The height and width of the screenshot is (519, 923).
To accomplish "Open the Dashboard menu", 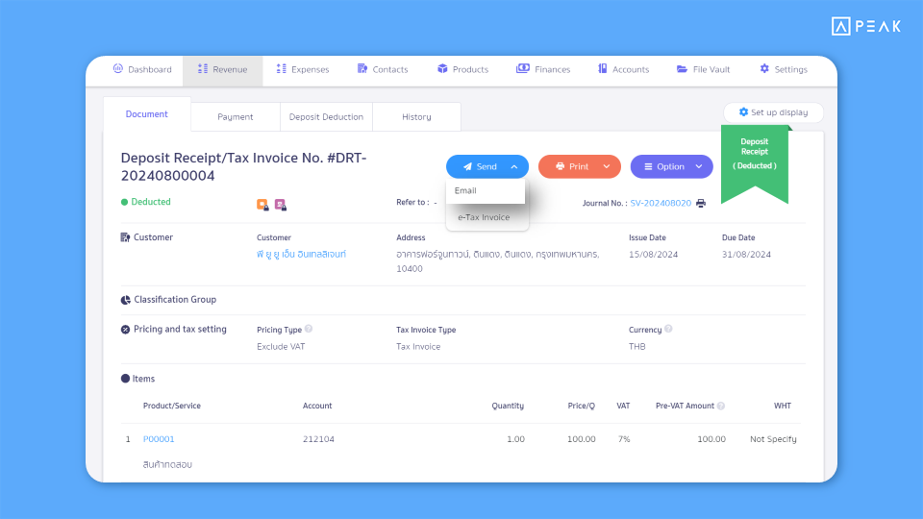I will point(142,69).
